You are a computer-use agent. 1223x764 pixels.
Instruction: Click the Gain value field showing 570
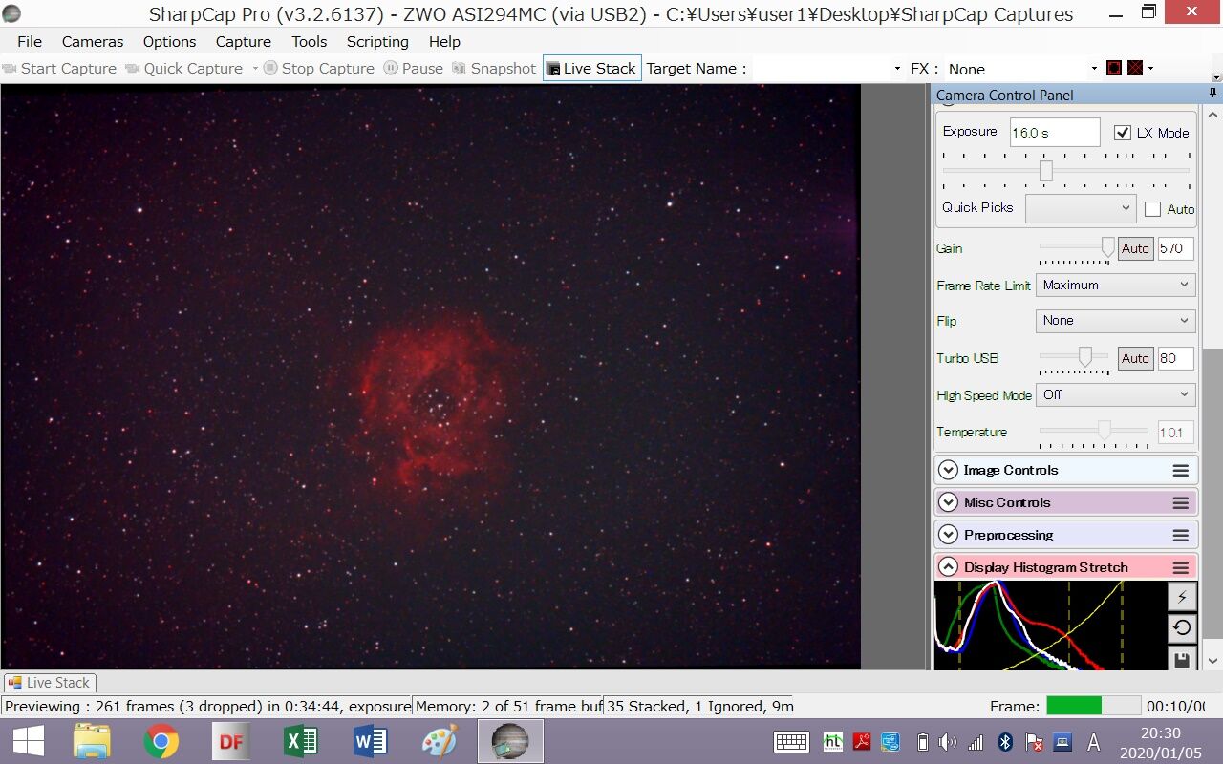click(1175, 248)
